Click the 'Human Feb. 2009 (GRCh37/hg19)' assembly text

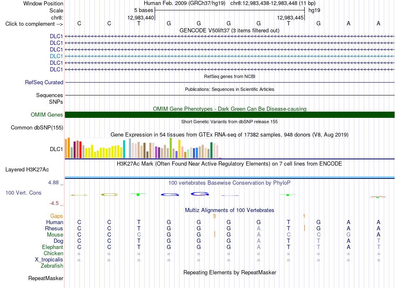184,3
